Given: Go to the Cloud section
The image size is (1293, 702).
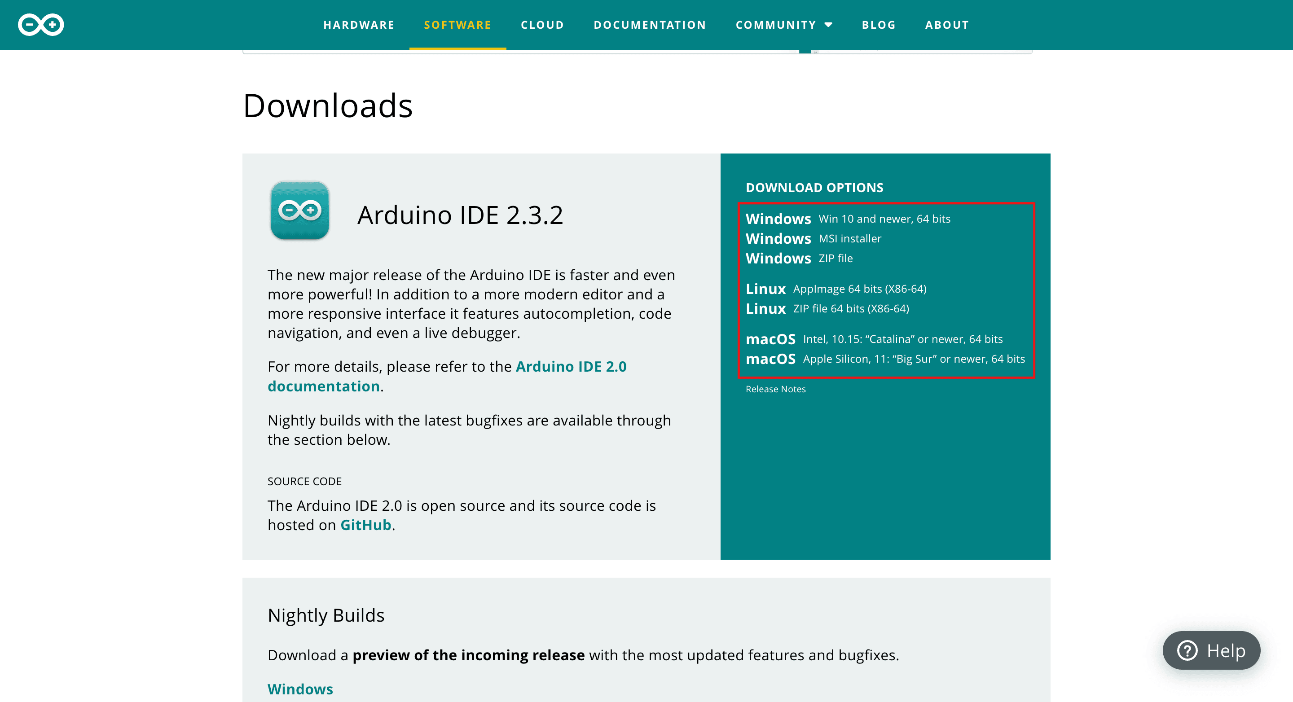Looking at the screenshot, I should click(x=542, y=25).
